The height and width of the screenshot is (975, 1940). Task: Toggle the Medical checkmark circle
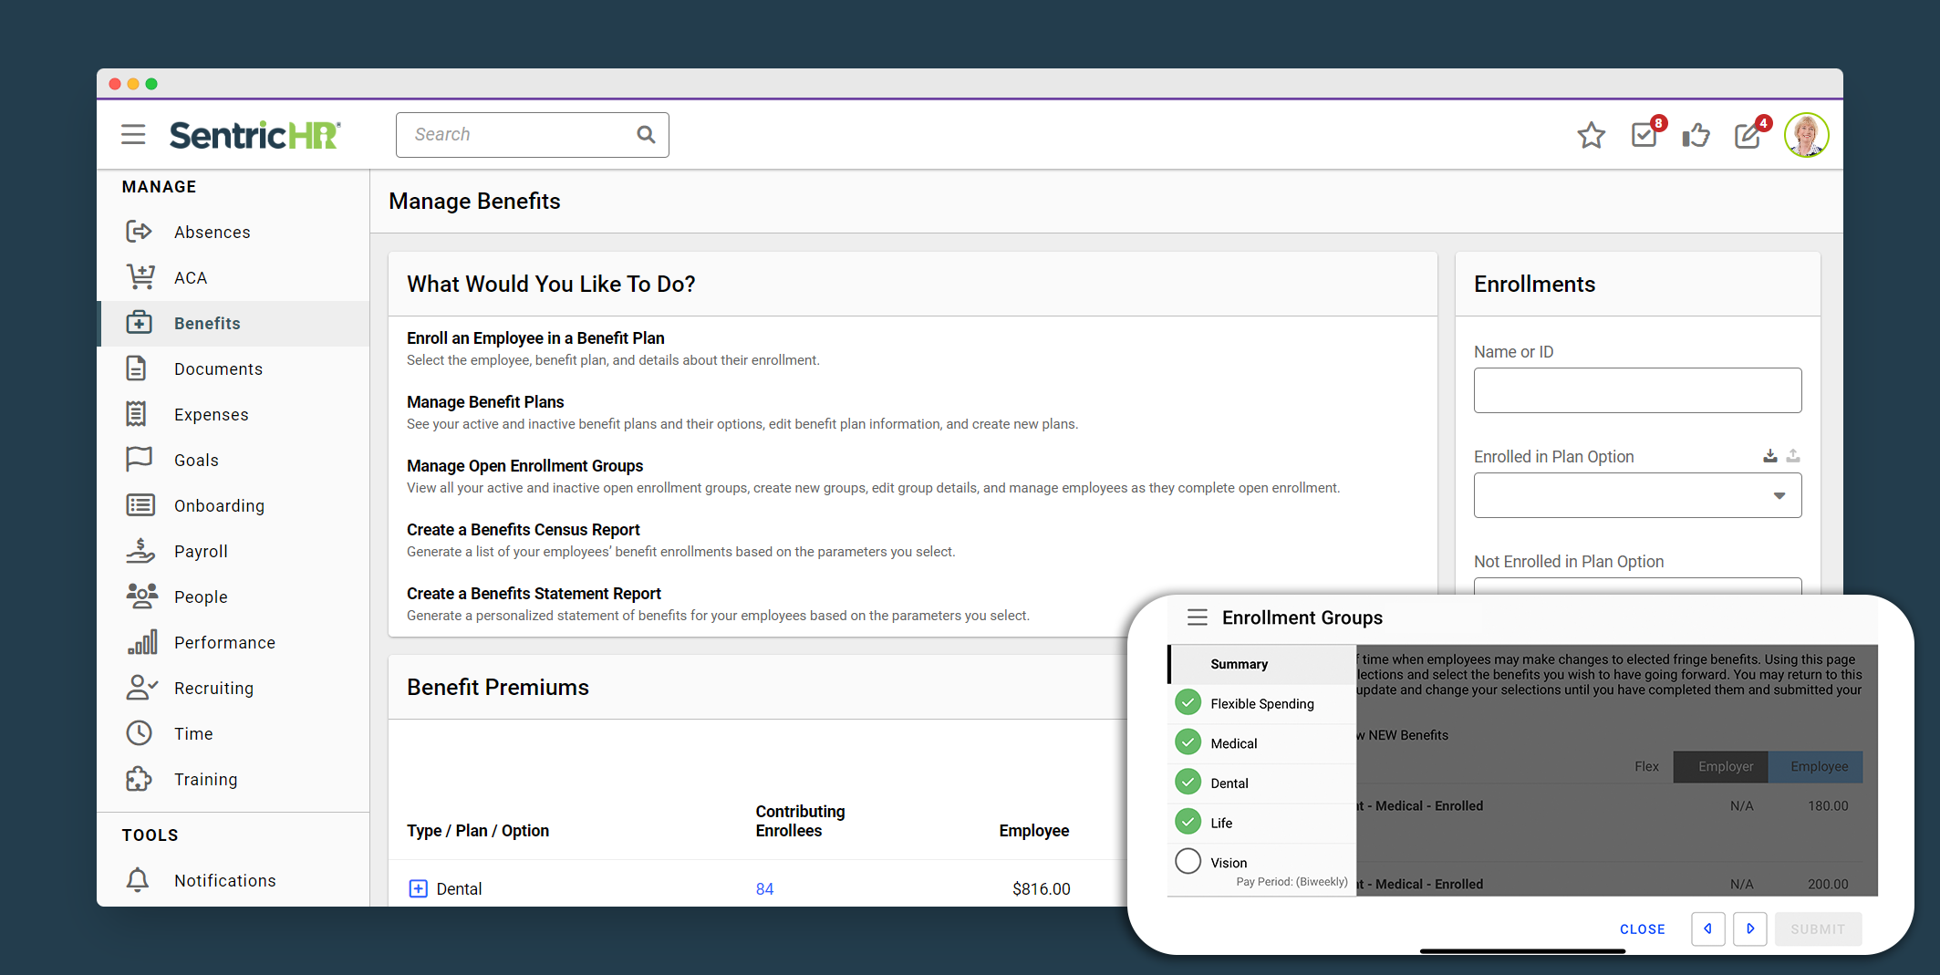1188,742
